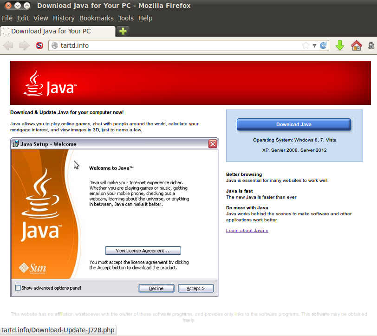377x336 pixels.
Task: Open the Tools menu
Action: pos(125,18)
